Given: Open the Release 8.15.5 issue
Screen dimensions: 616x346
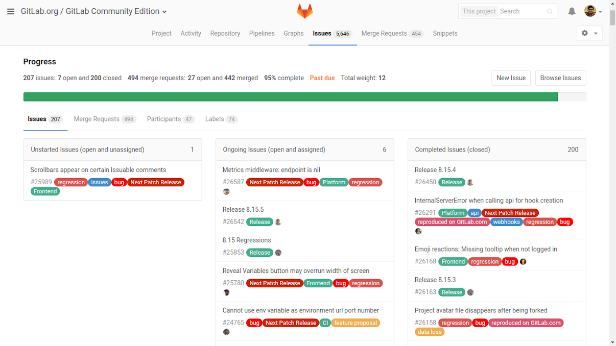Looking at the screenshot, I should pos(243,210).
